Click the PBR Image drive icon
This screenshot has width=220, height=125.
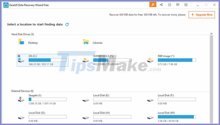150,60
